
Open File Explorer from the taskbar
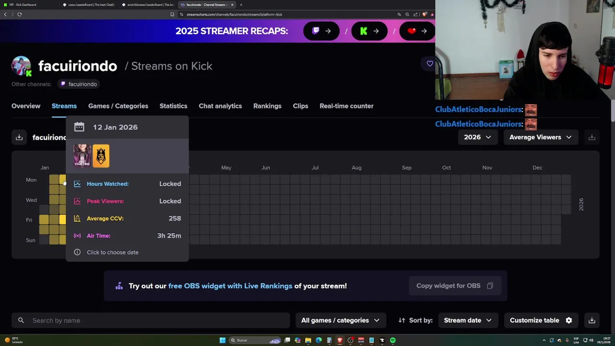pyautogui.click(x=308, y=340)
